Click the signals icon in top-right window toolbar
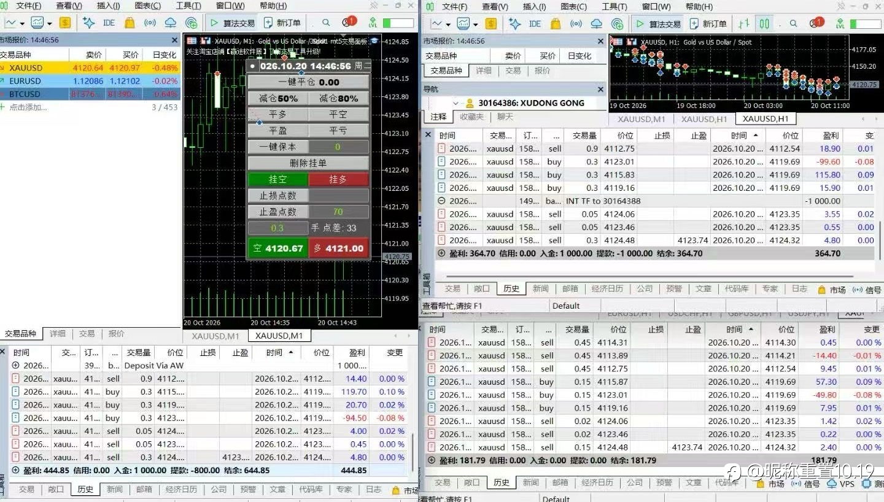 point(576,23)
